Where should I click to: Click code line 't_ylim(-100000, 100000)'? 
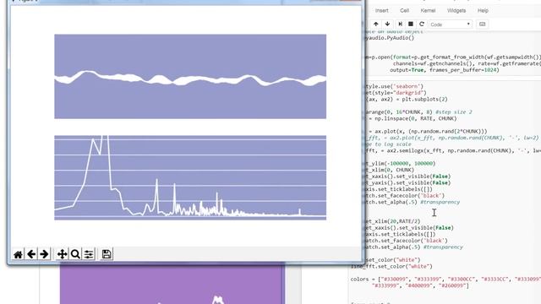point(400,163)
